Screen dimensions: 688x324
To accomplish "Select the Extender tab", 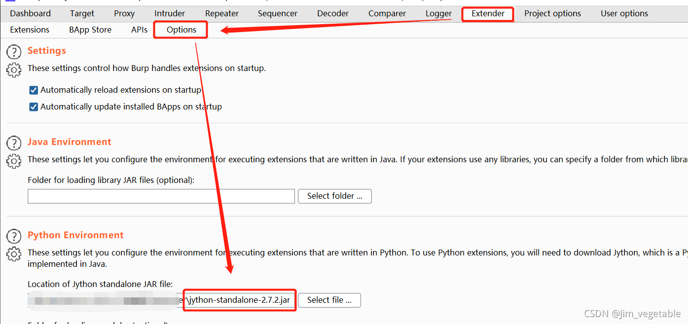I will click(488, 13).
